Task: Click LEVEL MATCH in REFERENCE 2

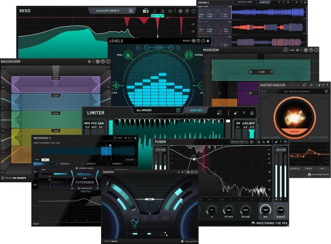Action: pos(129,160)
